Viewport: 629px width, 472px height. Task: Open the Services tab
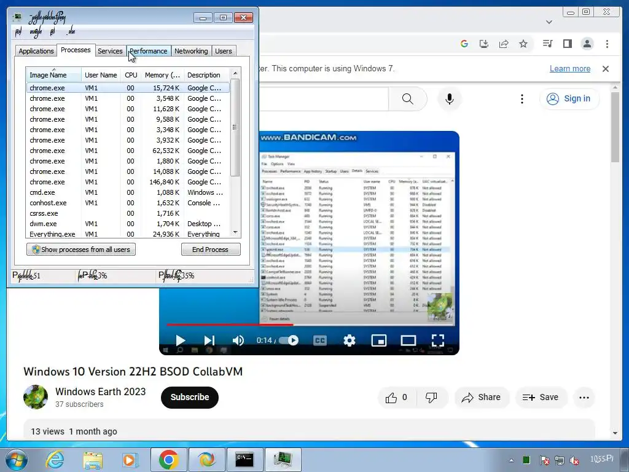(110, 51)
